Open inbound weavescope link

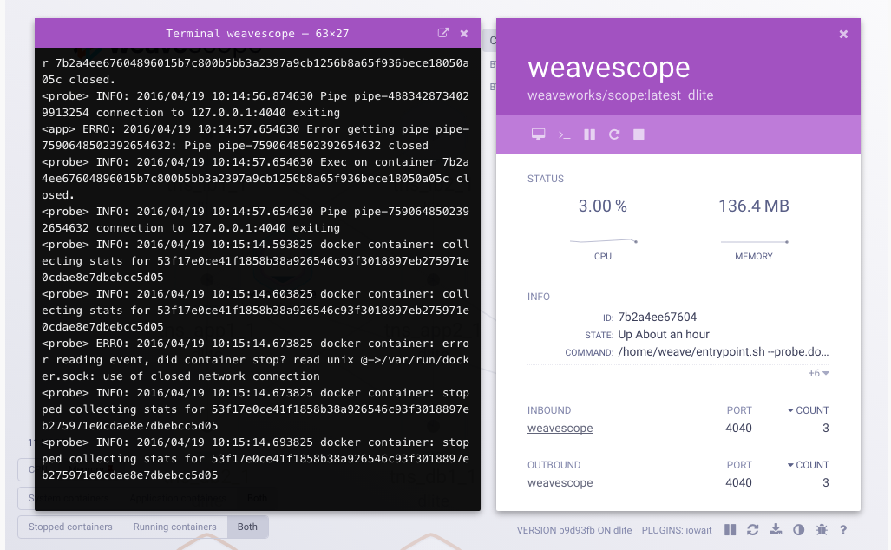coord(560,429)
